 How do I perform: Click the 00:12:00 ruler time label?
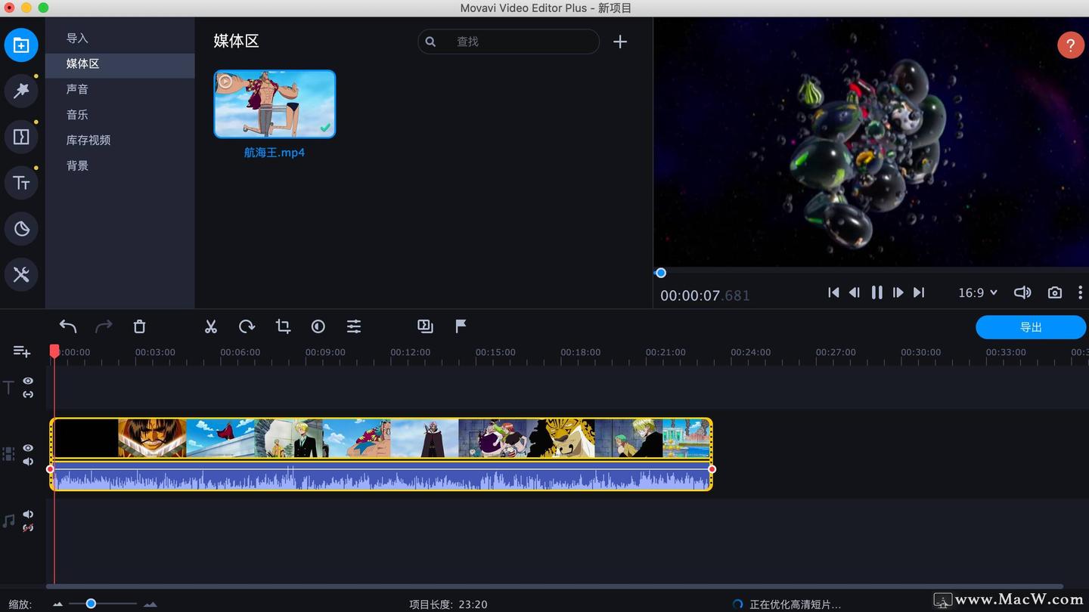tap(411, 352)
